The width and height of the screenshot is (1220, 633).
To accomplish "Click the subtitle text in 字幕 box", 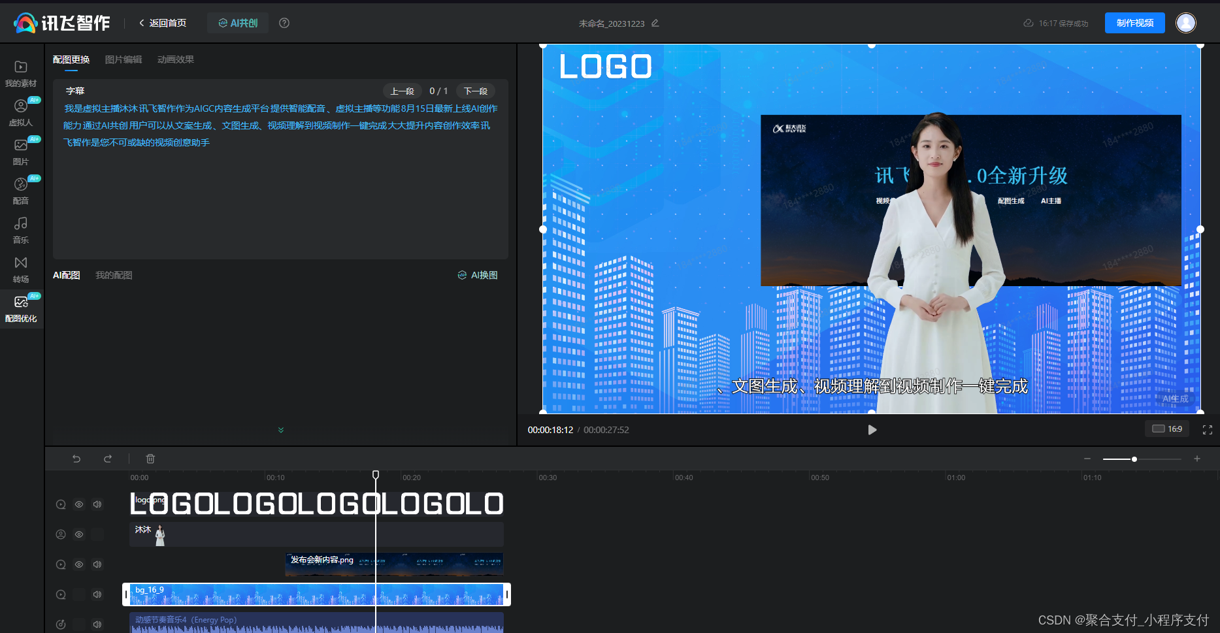I will [280, 125].
